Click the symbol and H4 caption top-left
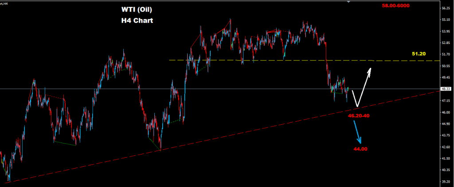The image size is (454, 187). (x=4, y=2)
